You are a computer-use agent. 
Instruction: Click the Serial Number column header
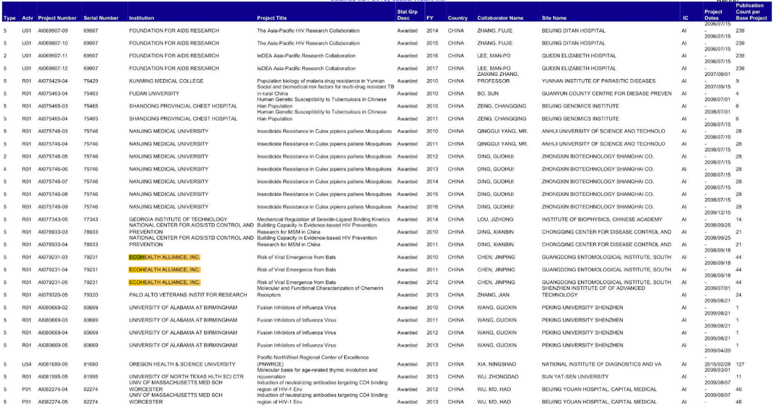click(x=101, y=18)
